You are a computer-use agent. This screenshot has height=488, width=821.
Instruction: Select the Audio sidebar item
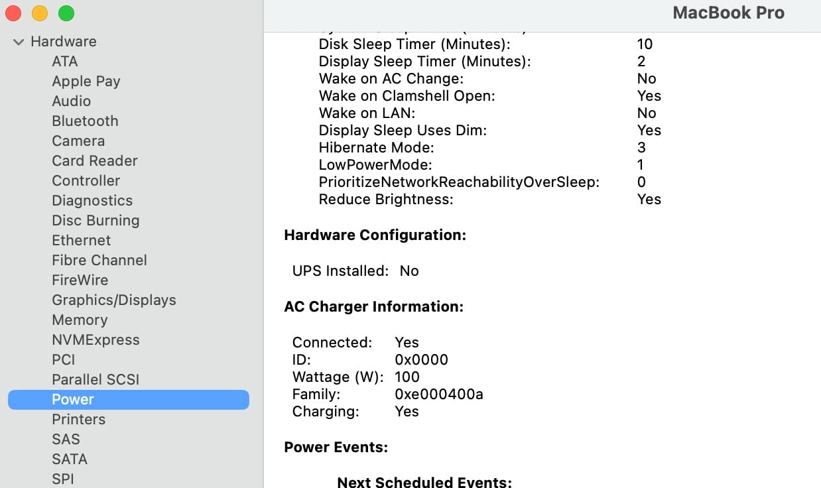(72, 101)
